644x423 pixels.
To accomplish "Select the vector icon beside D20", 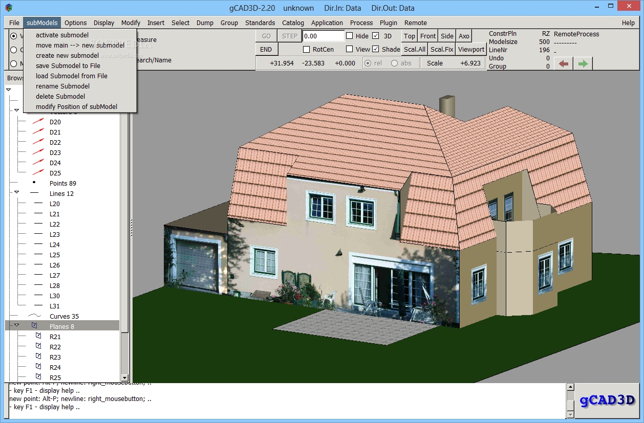I will point(38,122).
